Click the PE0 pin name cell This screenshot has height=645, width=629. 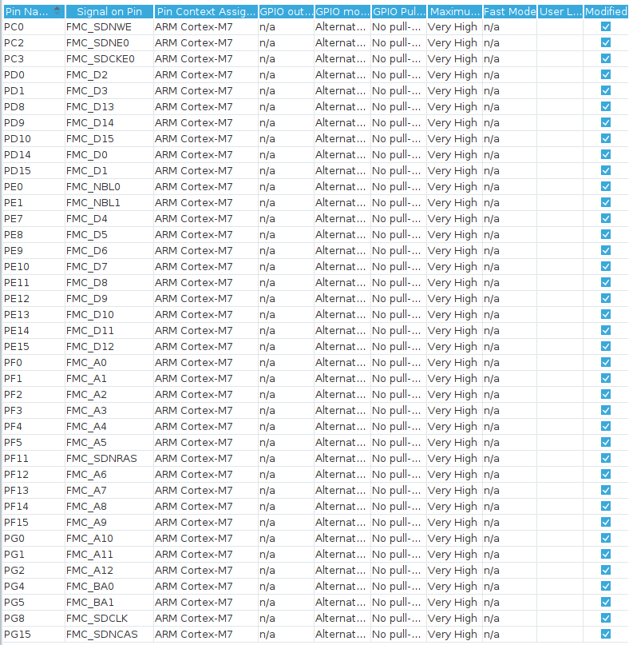click(32, 186)
